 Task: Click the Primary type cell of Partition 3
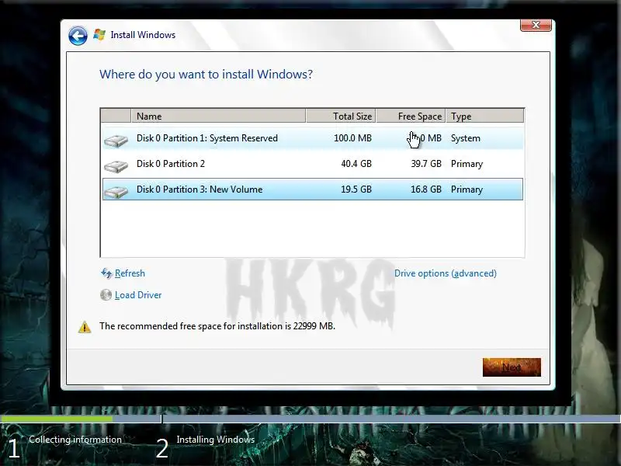467,190
